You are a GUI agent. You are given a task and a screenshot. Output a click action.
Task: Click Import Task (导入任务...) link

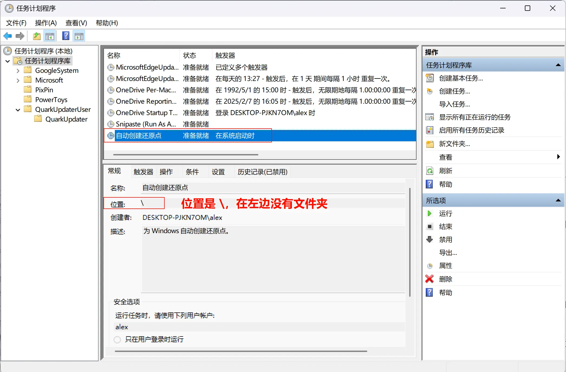(454, 104)
